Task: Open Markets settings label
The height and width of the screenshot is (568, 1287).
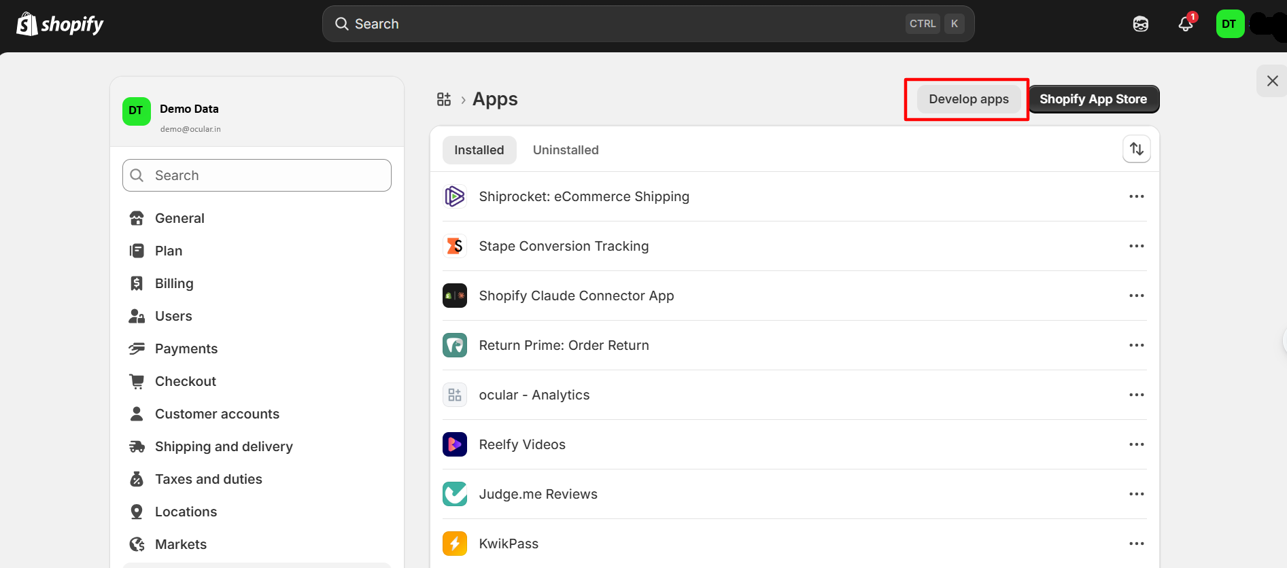Action: pyautogui.click(x=181, y=544)
